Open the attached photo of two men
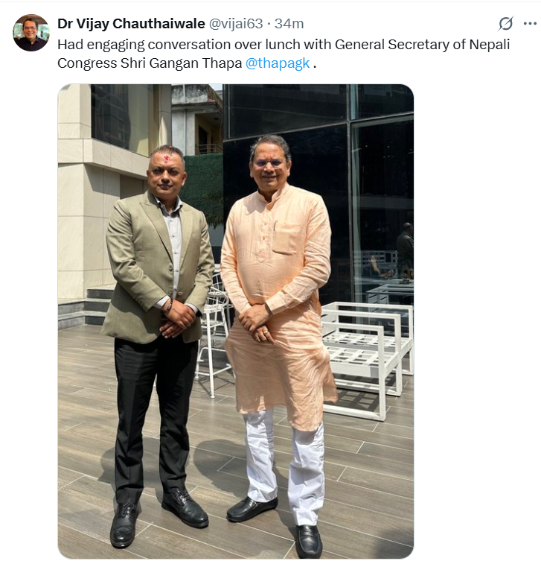Viewport: 541px width, 564px height. (236, 321)
